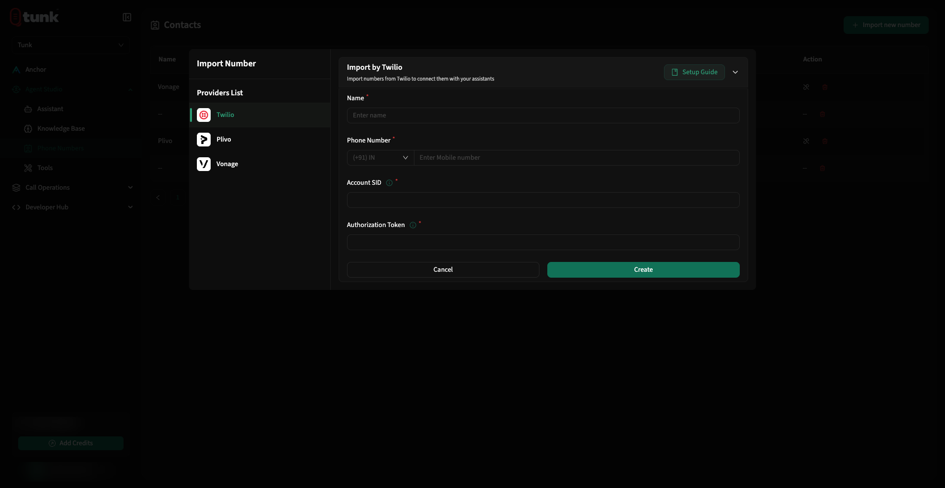Viewport: 945px width, 488px height.
Task: Click the Anchor icon in sidebar
Action: coord(16,70)
